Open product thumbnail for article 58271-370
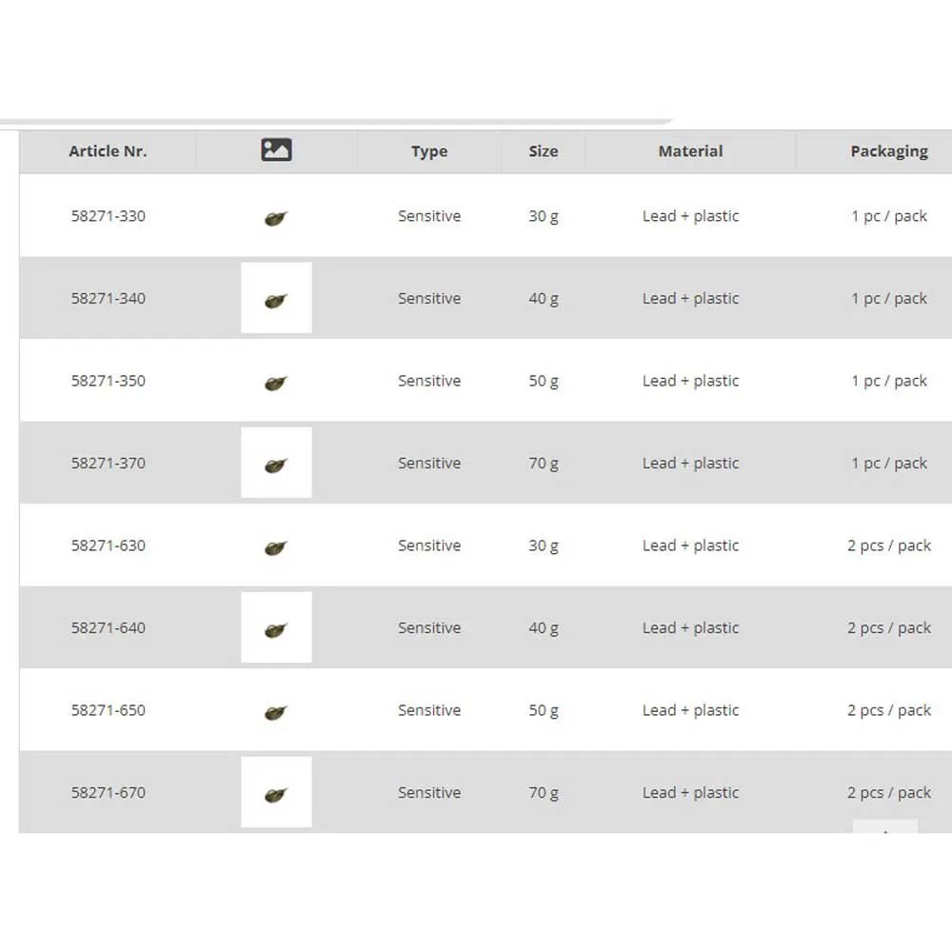Image resolution: width=952 pixels, height=952 pixels. click(x=276, y=464)
